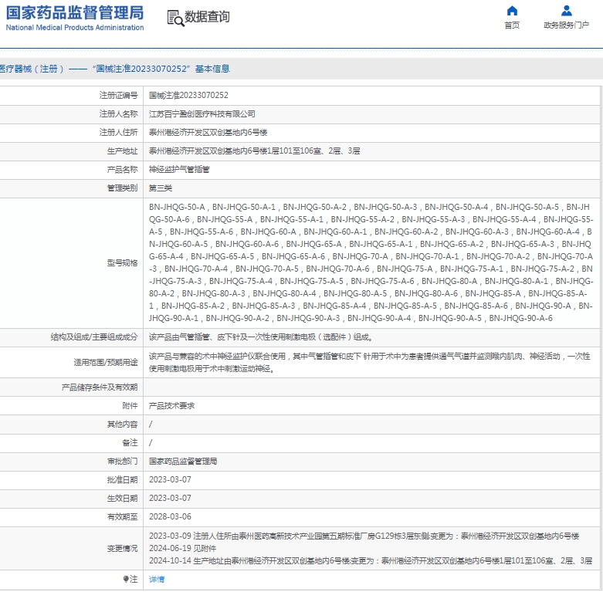Viewport: 603px width, 592px height.
Task: Open the 详情 link
Action: point(157,579)
